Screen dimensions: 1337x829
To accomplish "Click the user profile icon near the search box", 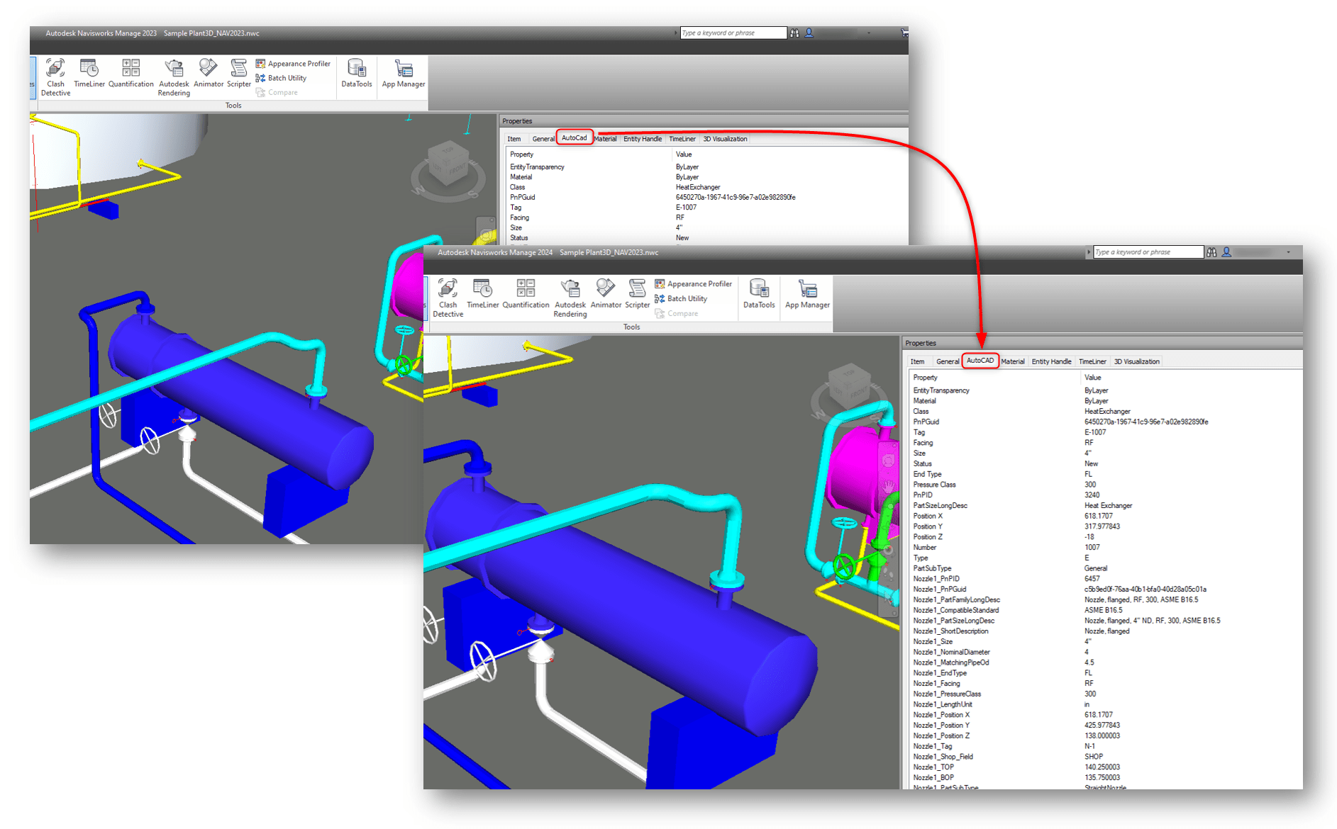I will [x=1227, y=252].
